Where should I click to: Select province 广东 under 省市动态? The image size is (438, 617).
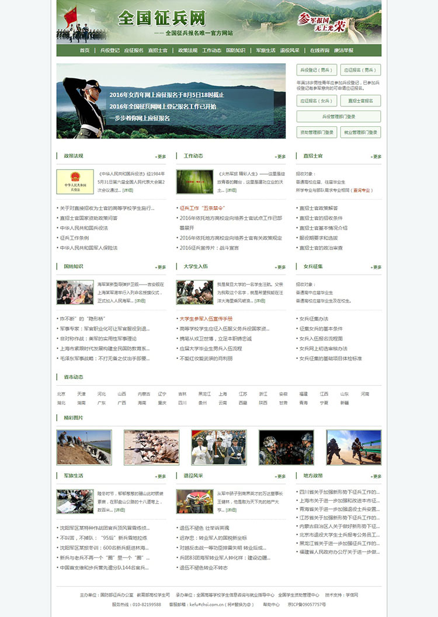102,403
